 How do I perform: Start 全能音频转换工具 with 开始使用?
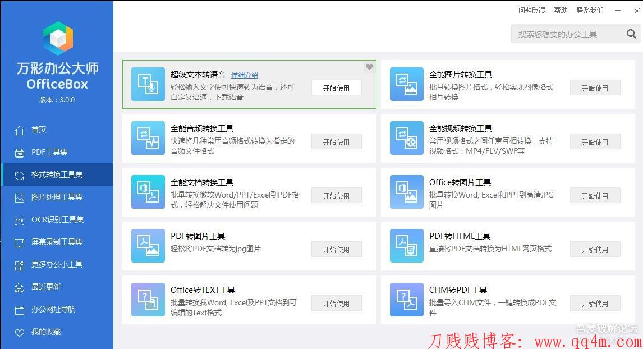336,142
